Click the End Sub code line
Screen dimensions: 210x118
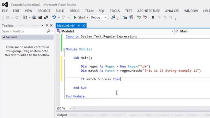click(x=80, y=88)
